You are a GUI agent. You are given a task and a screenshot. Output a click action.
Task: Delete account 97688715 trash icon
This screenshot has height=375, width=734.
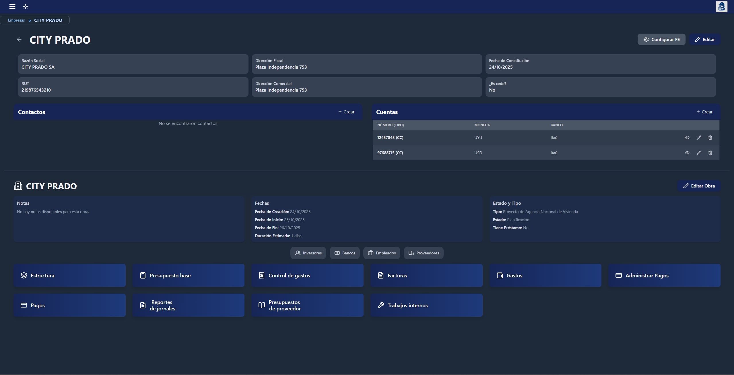pyautogui.click(x=710, y=153)
